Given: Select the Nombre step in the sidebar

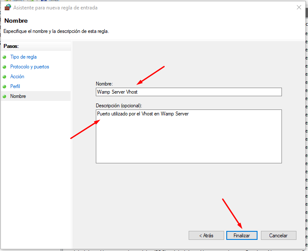Looking at the screenshot, I should (18, 96).
